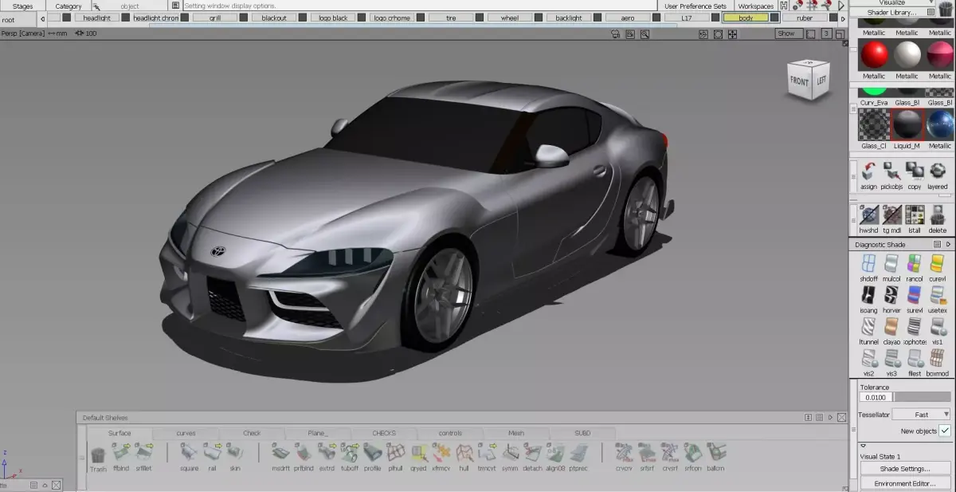The image size is (956, 492).
Task: Open the Workspaces menu
Action: click(754, 6)
